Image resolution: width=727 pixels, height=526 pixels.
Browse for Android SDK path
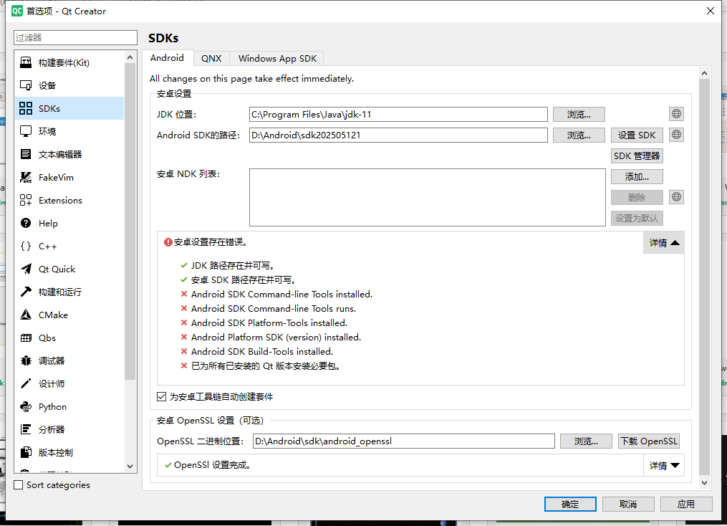579,135
